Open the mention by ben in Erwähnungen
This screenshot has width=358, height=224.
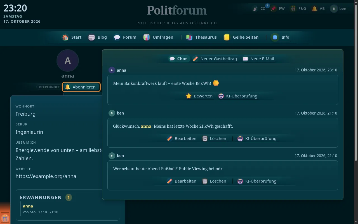click(x=70, y=209)
